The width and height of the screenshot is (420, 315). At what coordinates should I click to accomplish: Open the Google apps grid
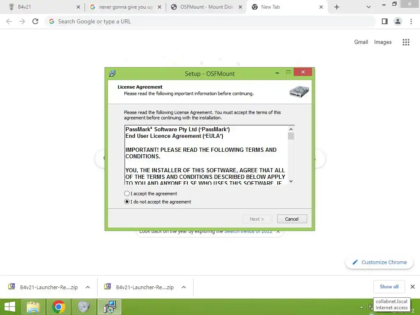coord(406,42)
